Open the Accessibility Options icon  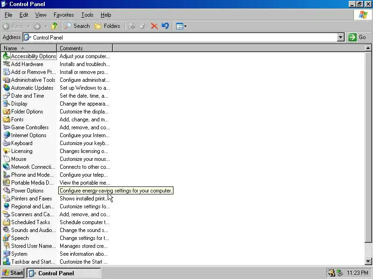(x=6, y=56)
